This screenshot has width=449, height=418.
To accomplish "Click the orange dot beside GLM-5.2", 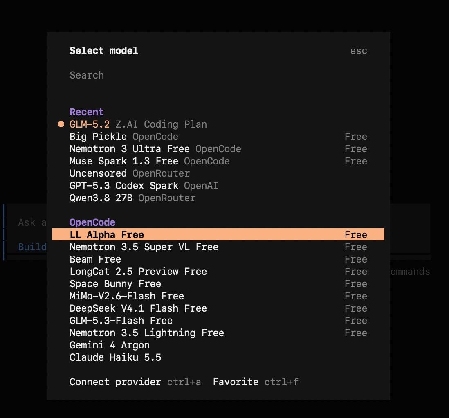I will (61, 124).
